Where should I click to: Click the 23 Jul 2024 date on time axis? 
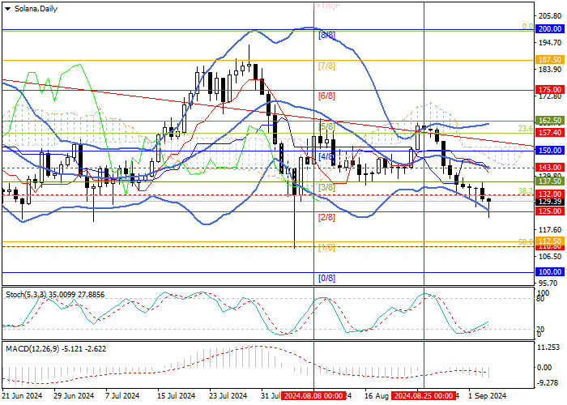228,395
